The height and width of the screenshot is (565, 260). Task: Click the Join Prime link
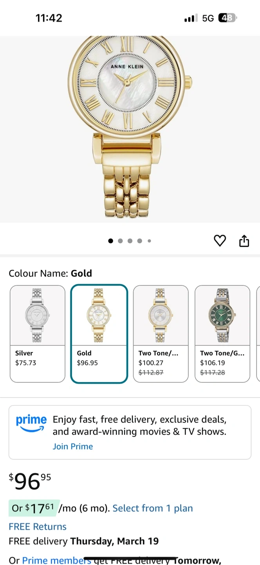point(73,447)
